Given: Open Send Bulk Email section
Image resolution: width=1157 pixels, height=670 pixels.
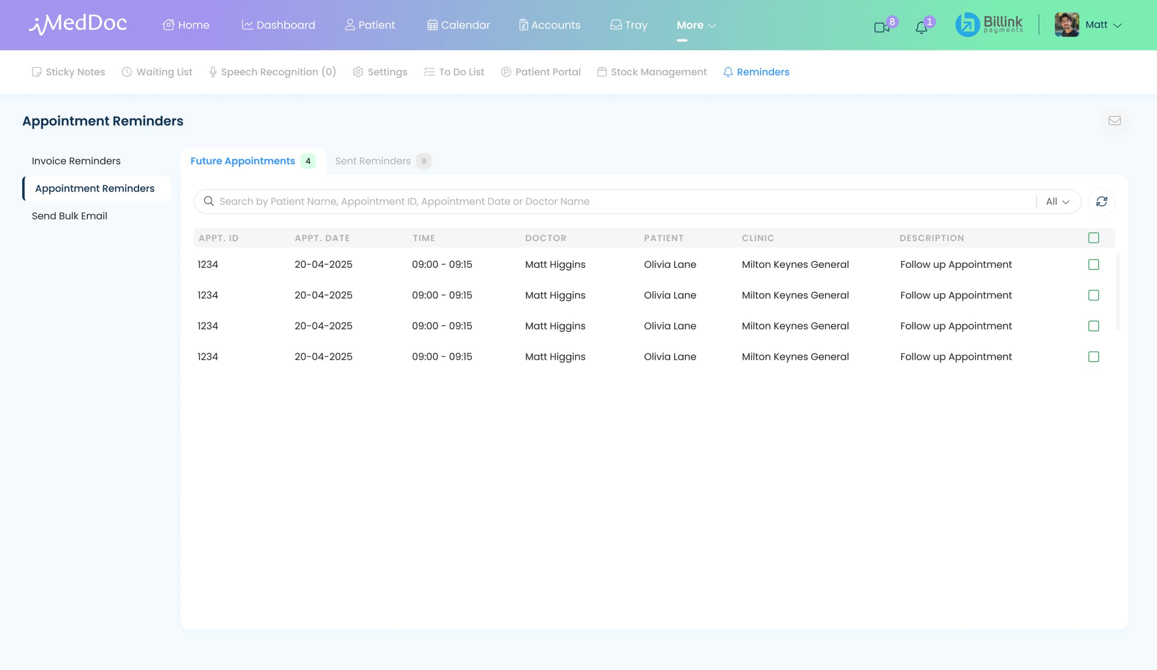Looking at the screenshot, I should click(x=69, y=216).
